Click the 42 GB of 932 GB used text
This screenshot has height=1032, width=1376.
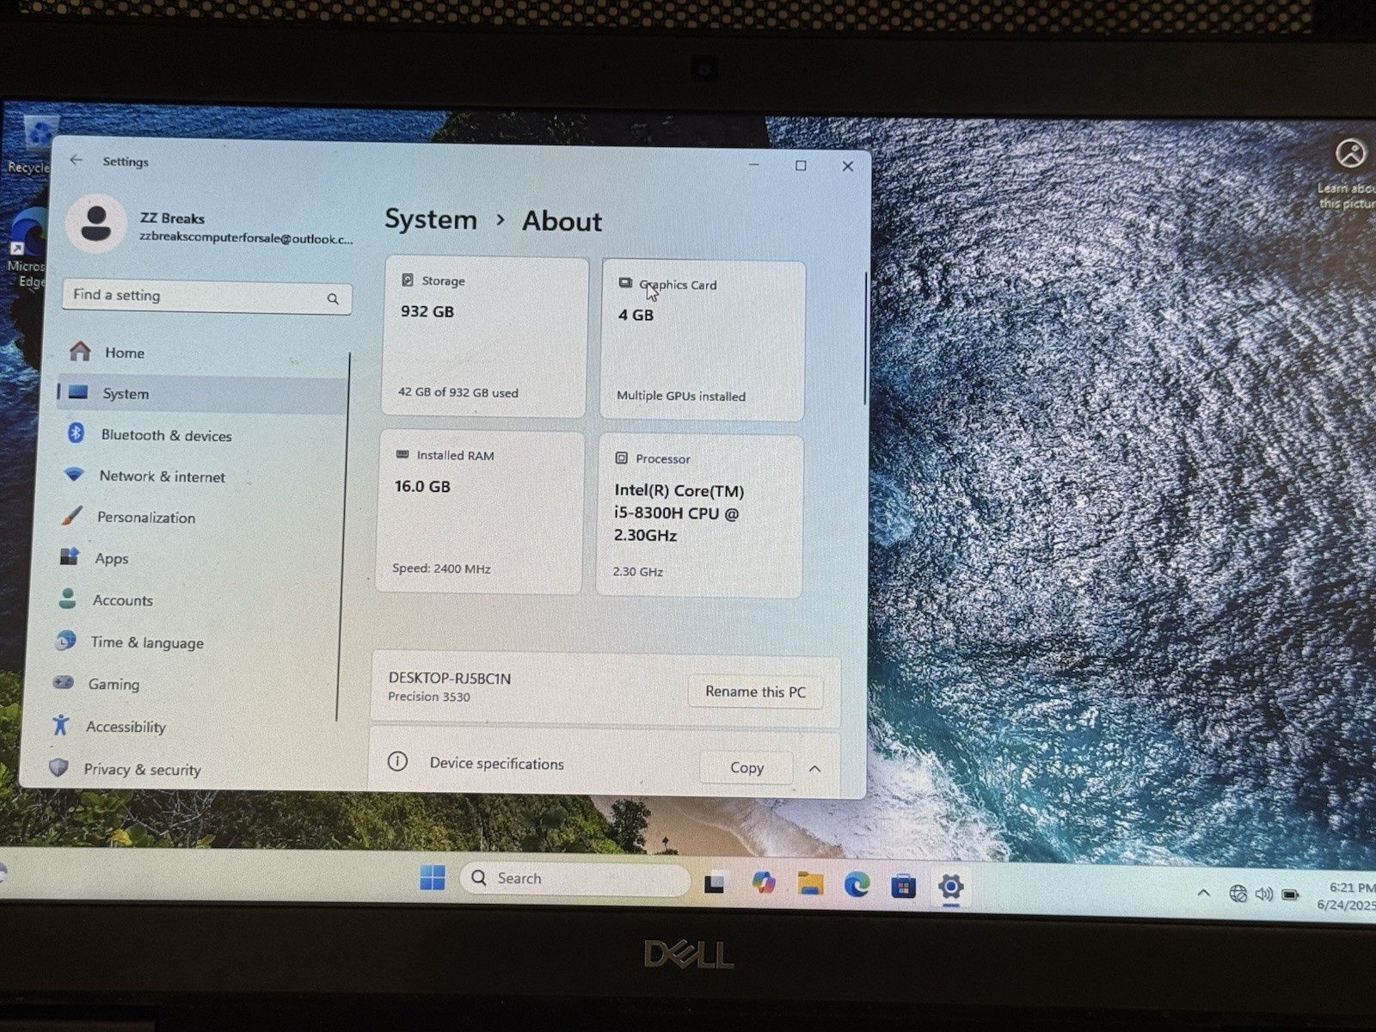pyautogui.click(x=458, y=392)
